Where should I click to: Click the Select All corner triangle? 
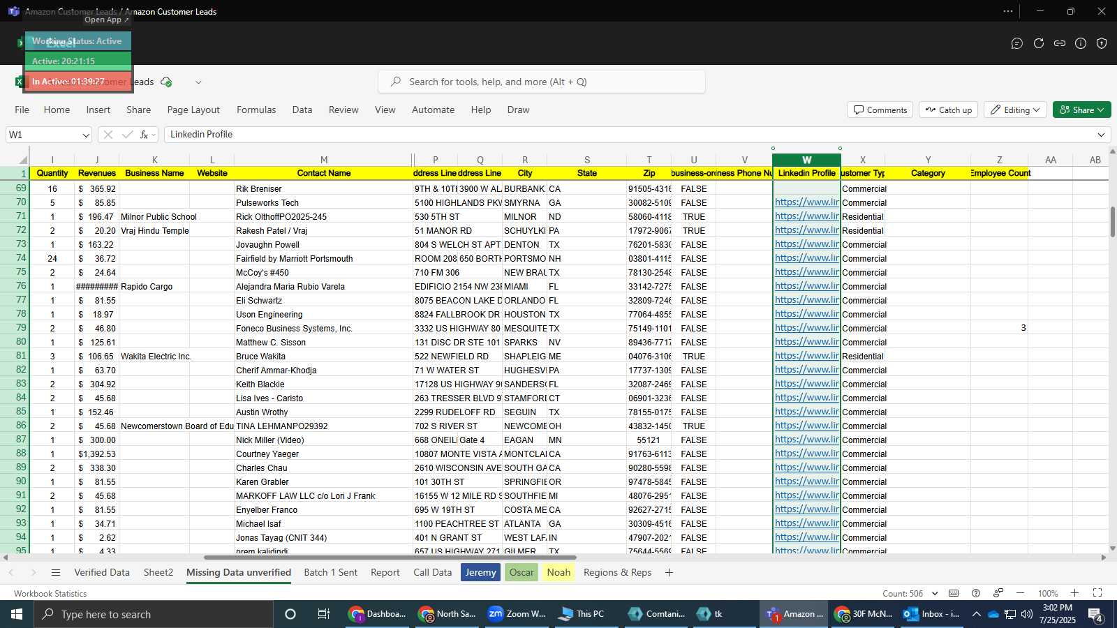point(24,160)
